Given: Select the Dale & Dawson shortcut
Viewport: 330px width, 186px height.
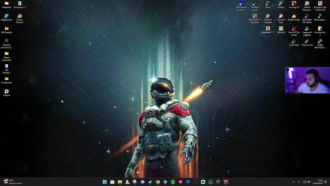Looking at the screenshot, I should click(x=307, y=6).
